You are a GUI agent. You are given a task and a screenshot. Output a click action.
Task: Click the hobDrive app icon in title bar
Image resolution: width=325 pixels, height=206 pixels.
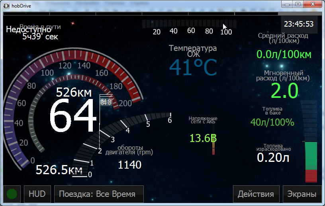click(6, 6)
